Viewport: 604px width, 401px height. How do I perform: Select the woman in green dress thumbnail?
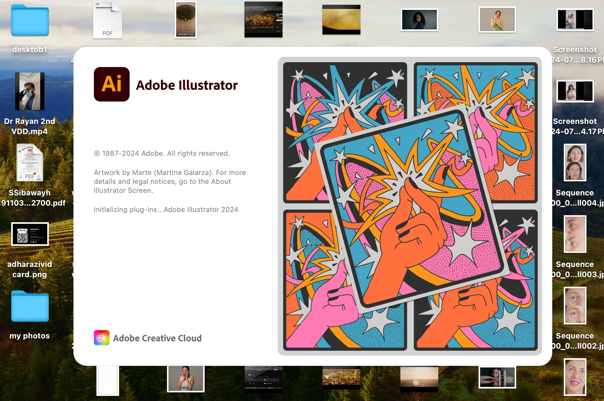[497, 20]
